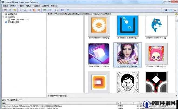The height and width of the screenshot is (109, 178).
Task: Click the thumbnail pane vertical scrollbar
Action: [x=176, y=54]
